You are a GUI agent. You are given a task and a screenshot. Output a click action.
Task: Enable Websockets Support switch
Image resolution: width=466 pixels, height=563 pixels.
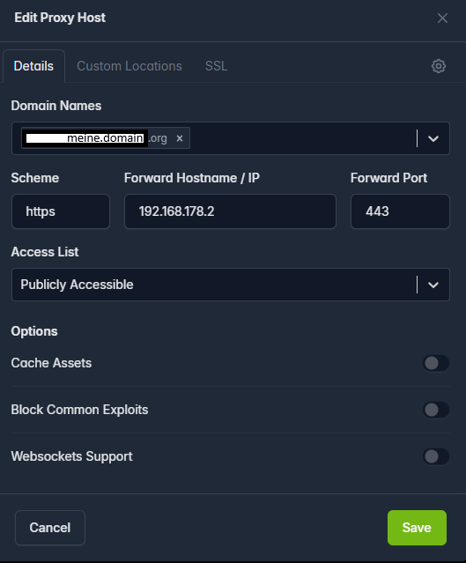click(x=436, y=456)
